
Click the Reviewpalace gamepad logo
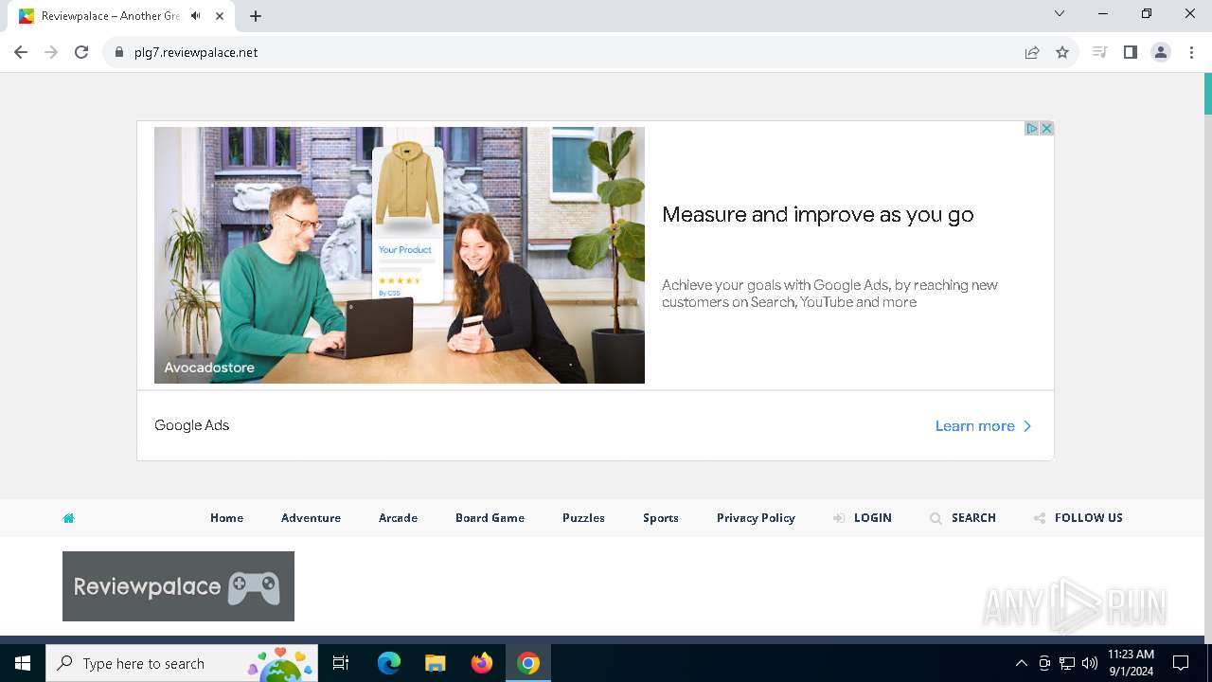click(178, 586)
